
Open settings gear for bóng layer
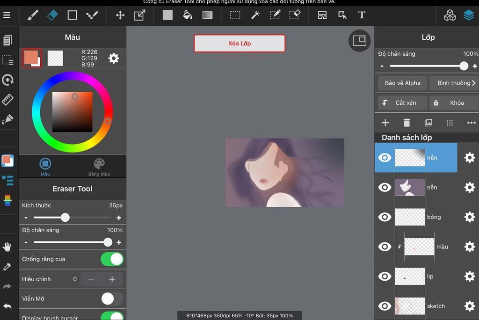pyautogui.click(x=470, y=217)
